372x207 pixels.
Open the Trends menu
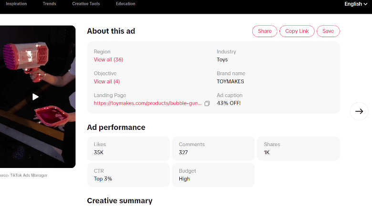pyautogui.click(x=49, y=4)
